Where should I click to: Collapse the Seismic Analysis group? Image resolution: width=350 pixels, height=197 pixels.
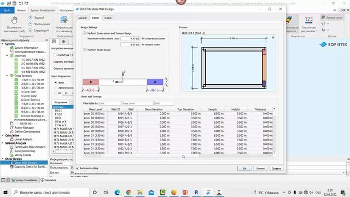(2, 143)
